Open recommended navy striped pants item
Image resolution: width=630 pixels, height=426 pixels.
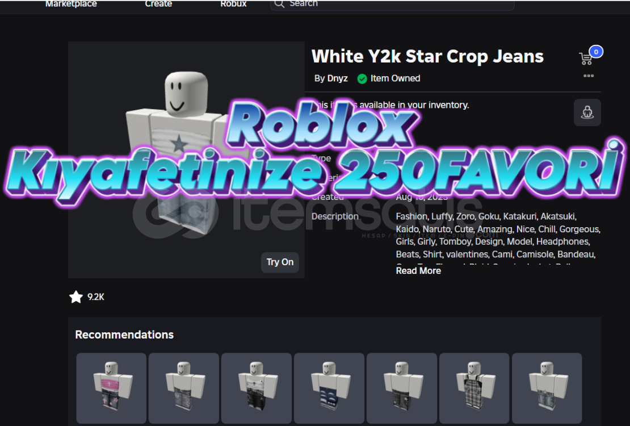pyautogui.click(x=329, y=388)
